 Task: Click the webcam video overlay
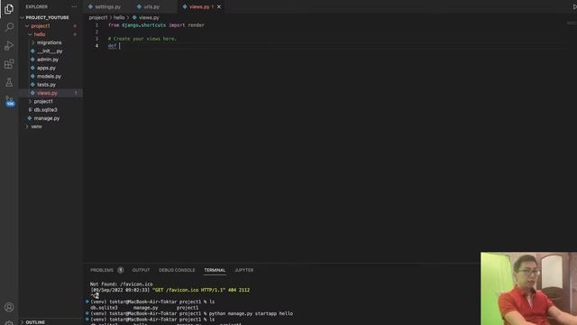[529, 289]
